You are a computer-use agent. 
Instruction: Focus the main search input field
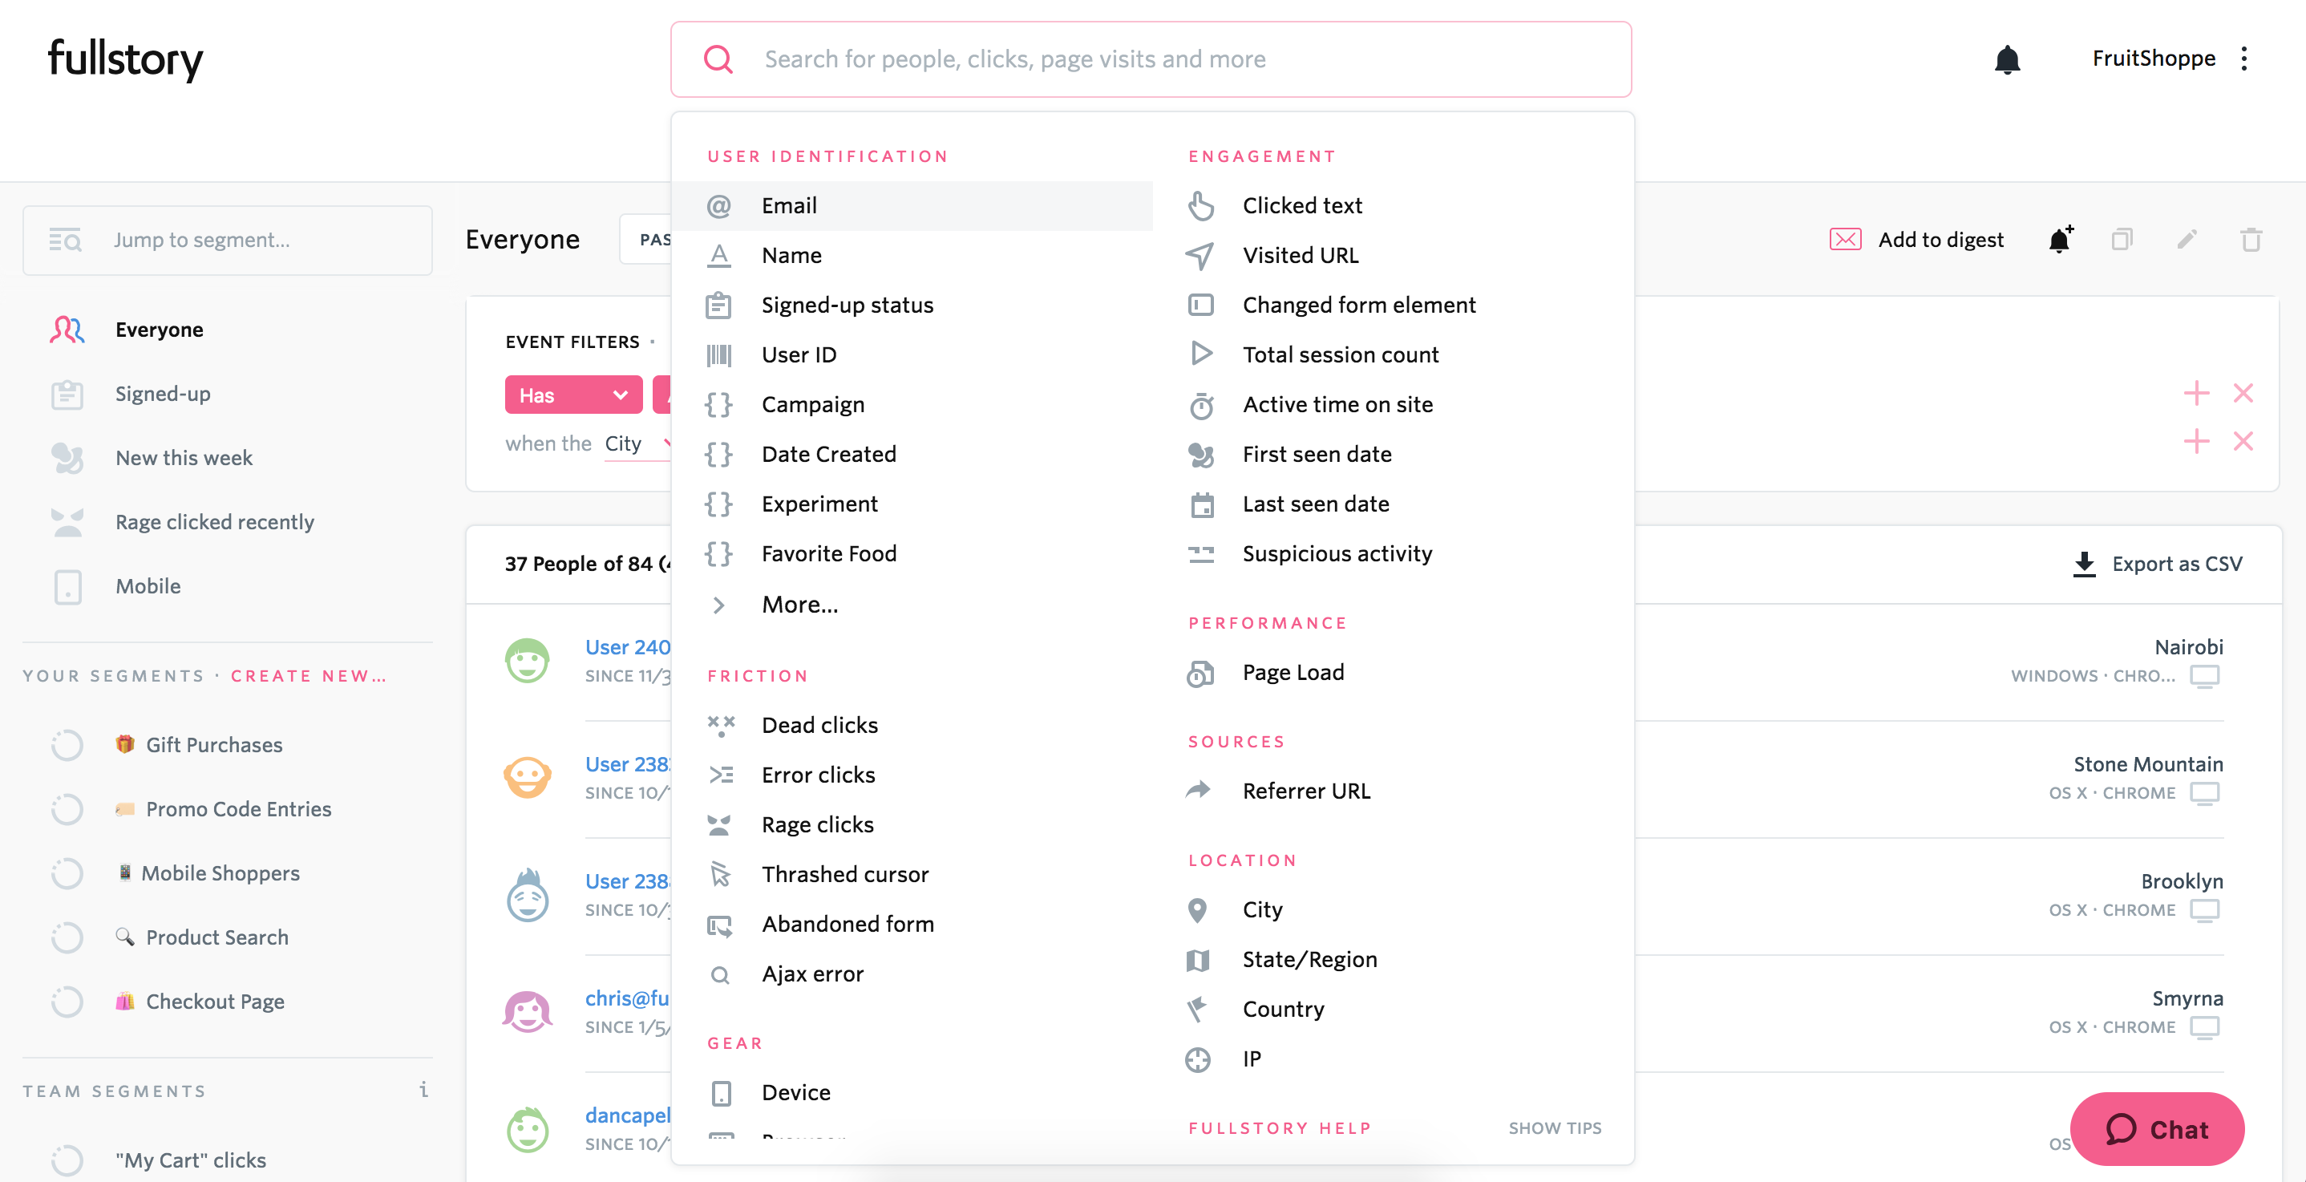tap(1151, 59)
